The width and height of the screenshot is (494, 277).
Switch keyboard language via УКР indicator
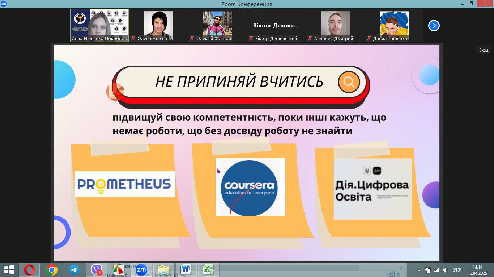click(x=457, y=270)
